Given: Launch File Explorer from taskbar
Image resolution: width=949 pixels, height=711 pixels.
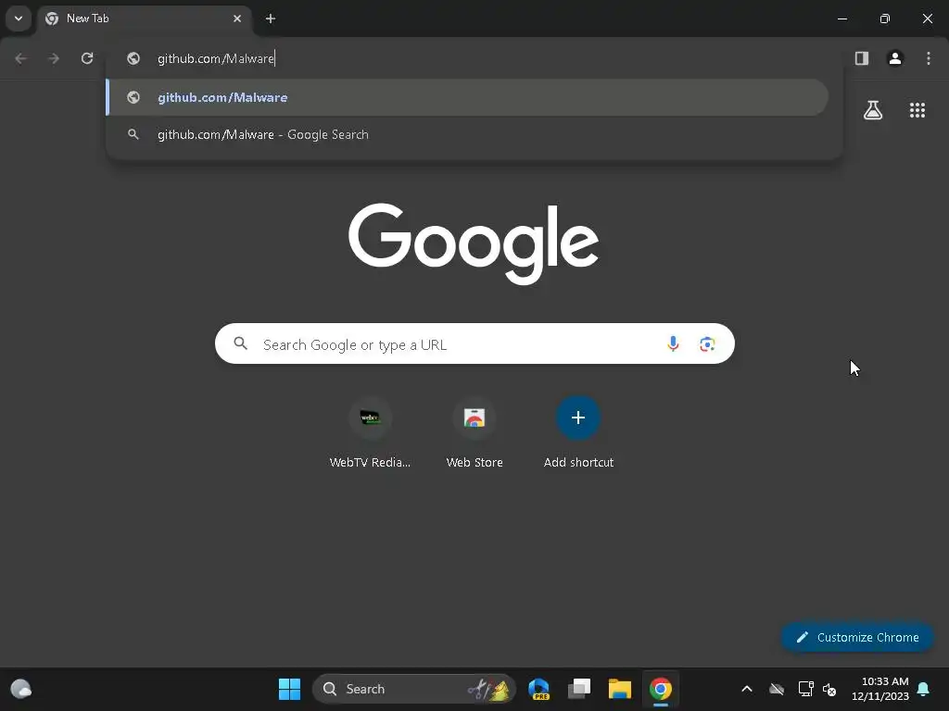Looking at the screenshot, I should tap(620, 689).
